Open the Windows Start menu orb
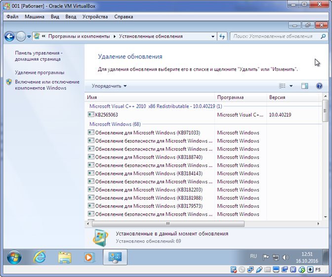This screenshot has width=332, height=277. (x=14, y=257)
